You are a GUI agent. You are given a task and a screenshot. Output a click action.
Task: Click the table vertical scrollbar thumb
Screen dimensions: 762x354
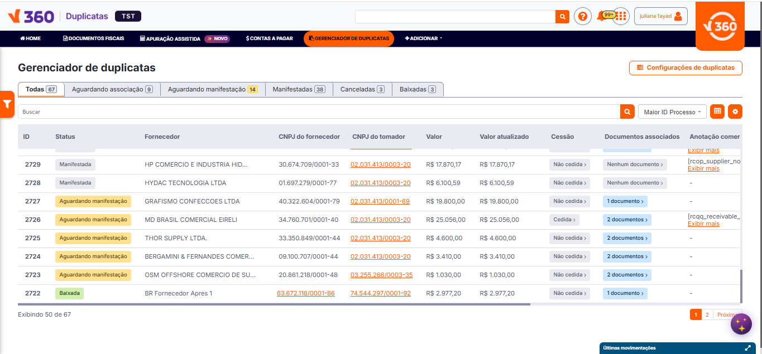[x=741, y=286]
